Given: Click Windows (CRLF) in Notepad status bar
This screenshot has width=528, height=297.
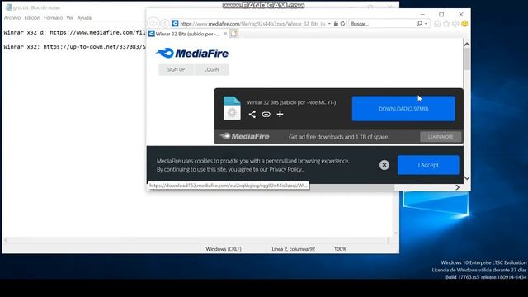Looking at the screenshot, I should tap(224, 249).
